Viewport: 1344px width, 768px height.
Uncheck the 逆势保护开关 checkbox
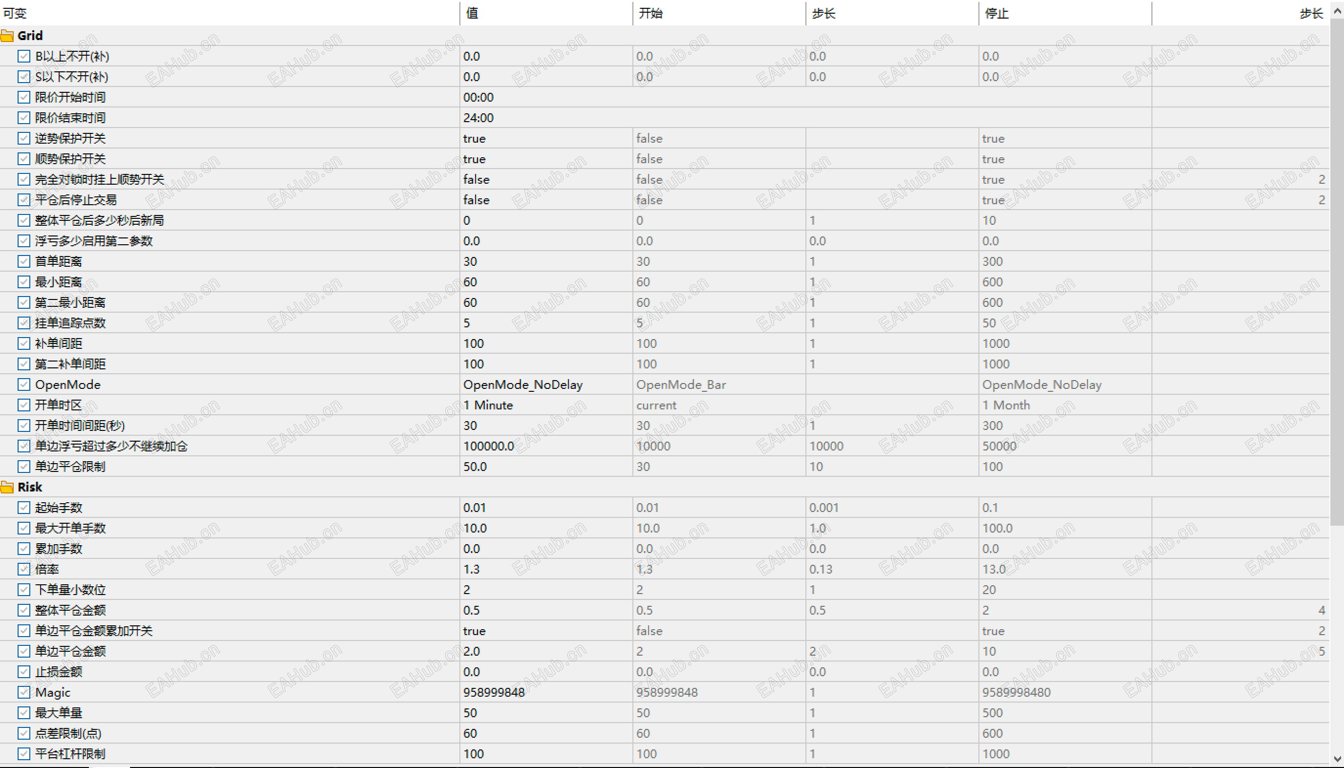pos(24,138)
